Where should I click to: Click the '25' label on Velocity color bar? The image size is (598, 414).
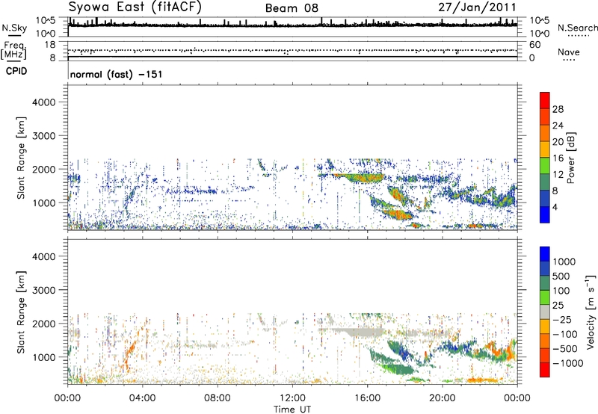tap(558, 305)
